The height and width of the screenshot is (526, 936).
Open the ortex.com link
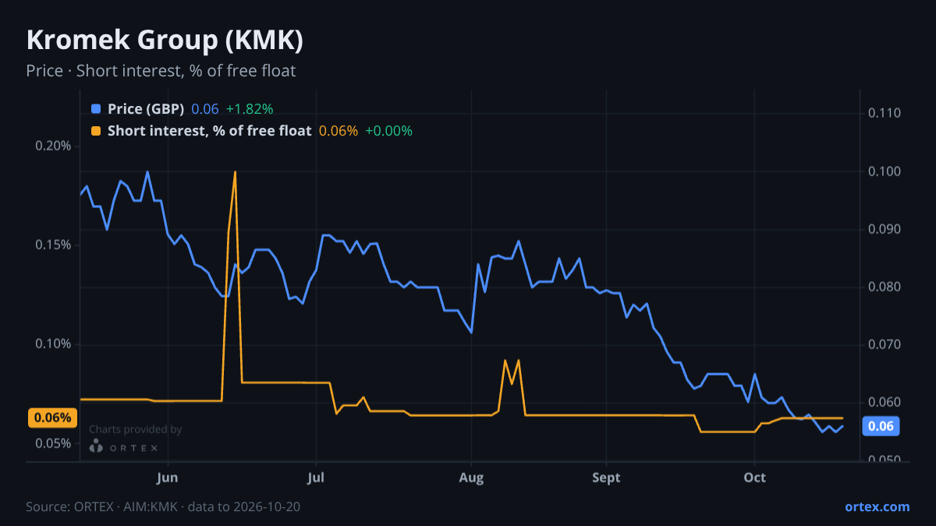pyautogui.click(x=877, y=507)
